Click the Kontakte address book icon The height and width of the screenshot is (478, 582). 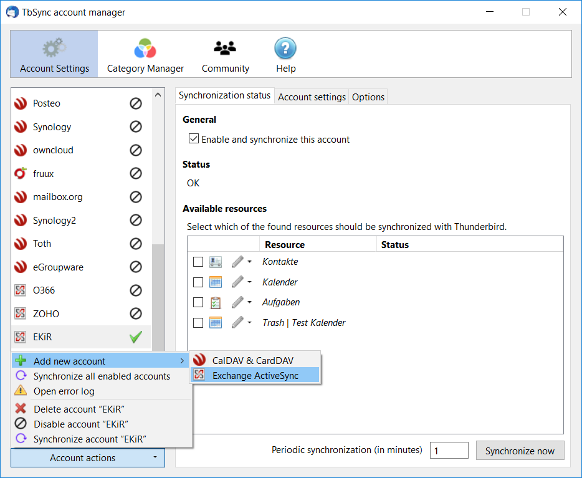tap(216, 262)
